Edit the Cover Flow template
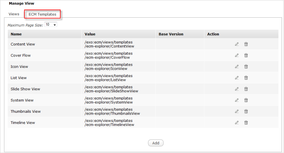This screenshot has height=153, width=284. [x=237, y=55]
